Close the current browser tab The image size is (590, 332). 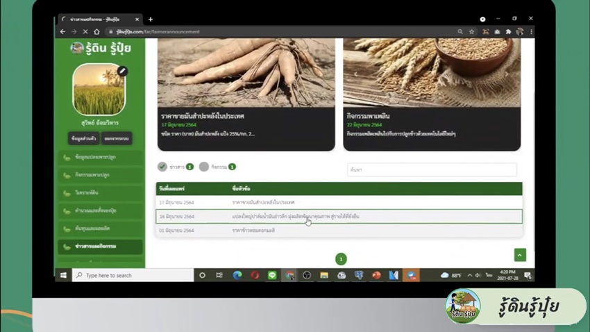click(137, 19)
